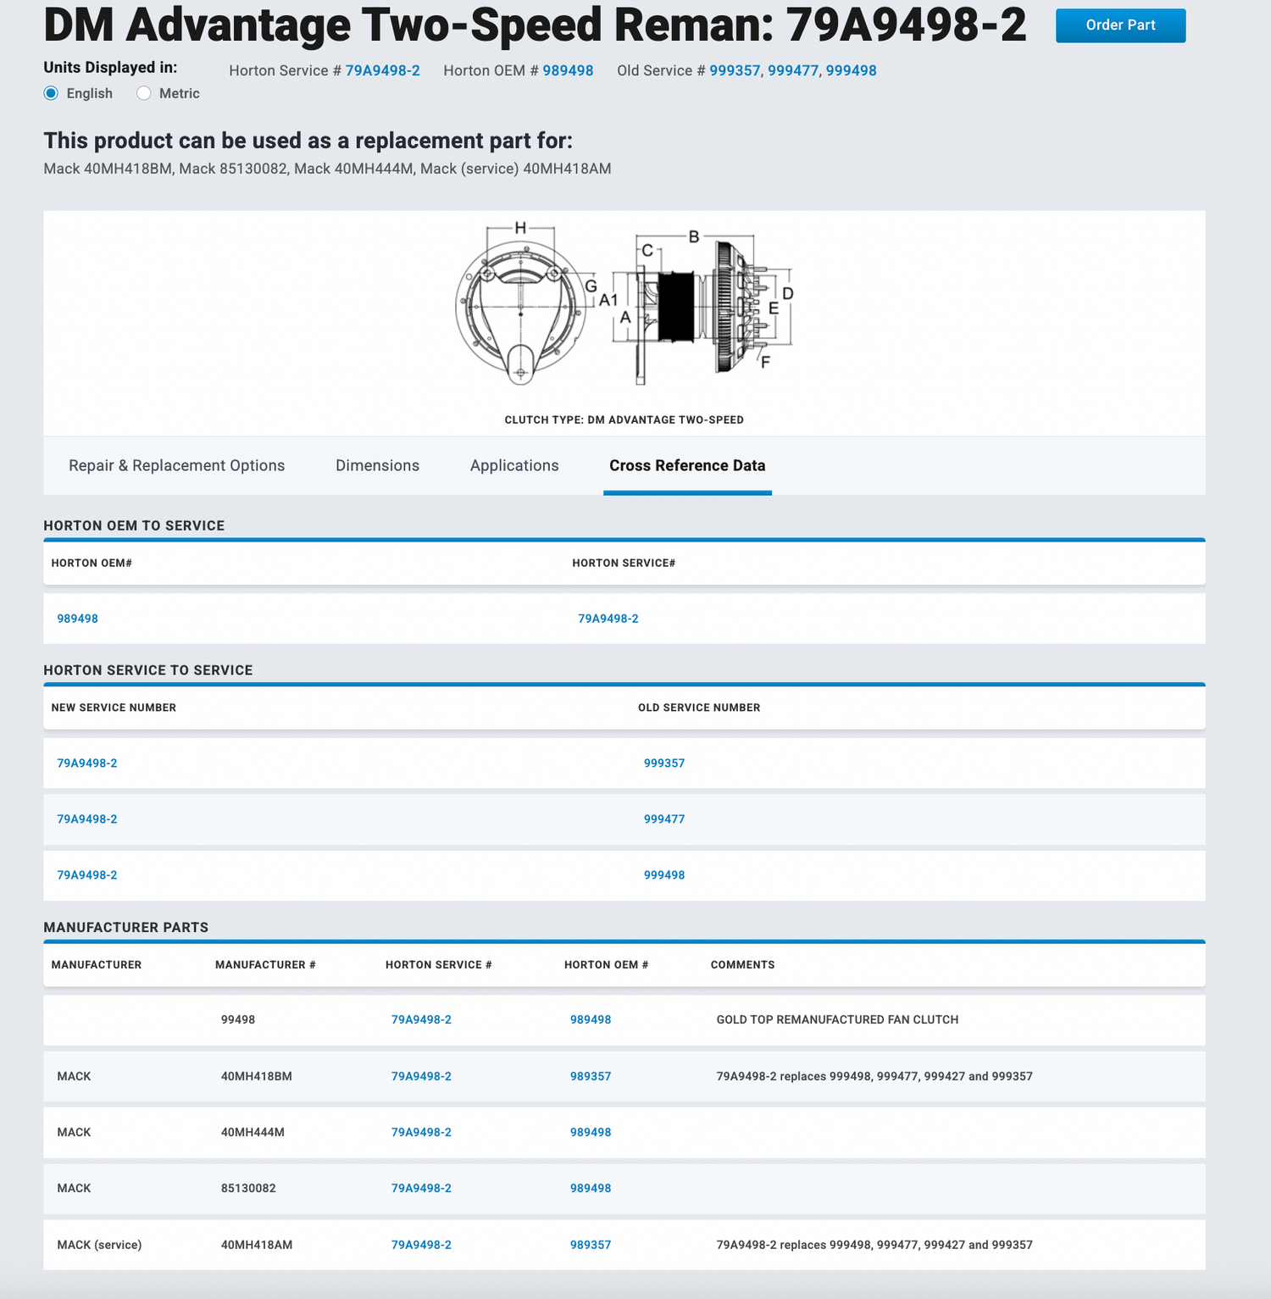Image resolution: width=1271 pixels, height=1299 pixels.
Task: Click the MANUFACTURER PARTS section heading
Action: click(125, 927)
